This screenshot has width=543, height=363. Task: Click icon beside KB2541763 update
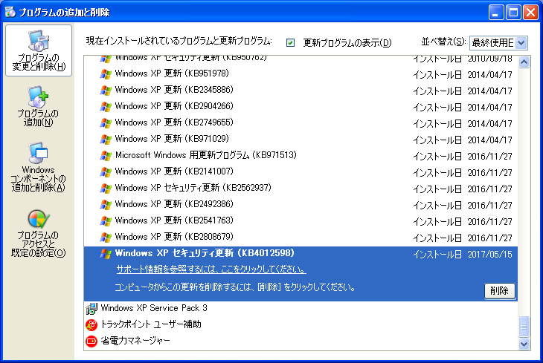pyautogui.click(x=106, y=220)
